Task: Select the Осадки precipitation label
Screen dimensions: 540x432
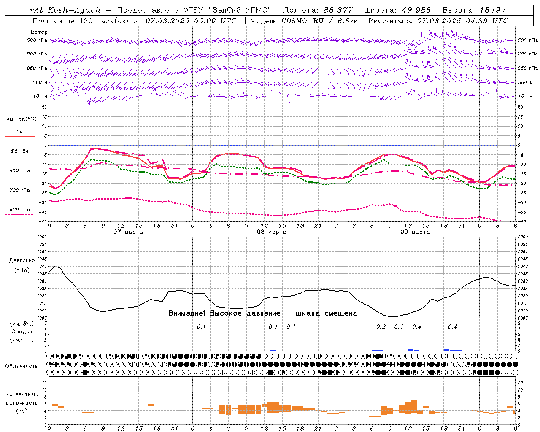Action: (22, 332)
